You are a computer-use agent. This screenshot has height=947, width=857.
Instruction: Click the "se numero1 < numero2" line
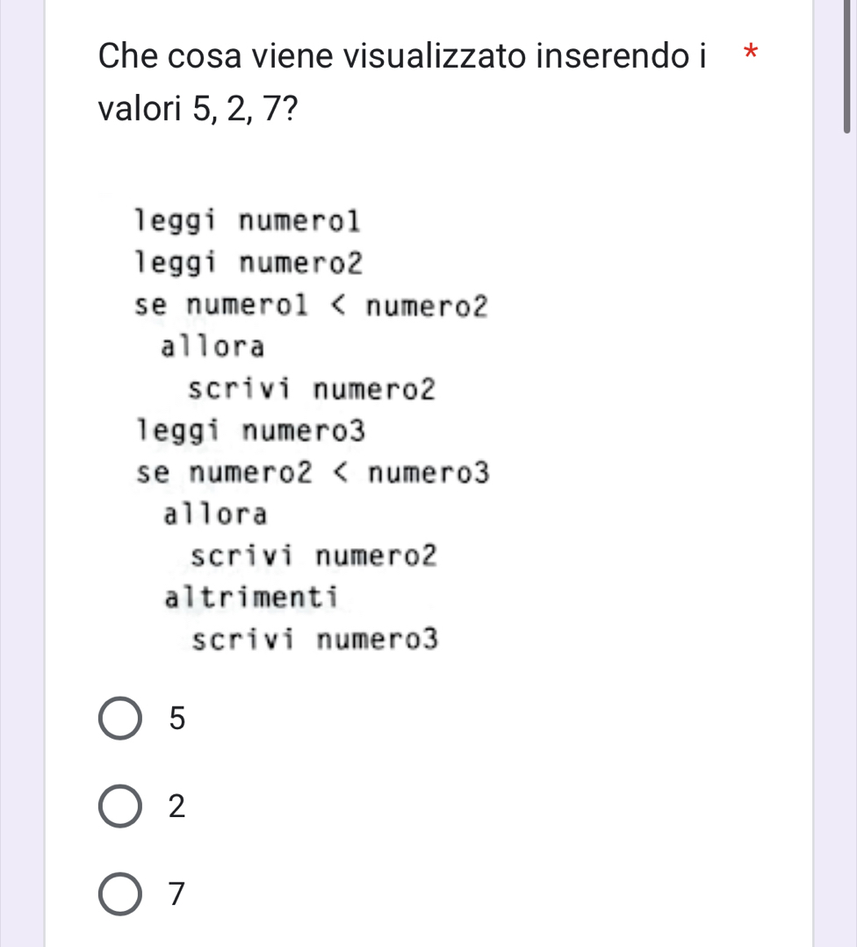[x=310, y=306]
